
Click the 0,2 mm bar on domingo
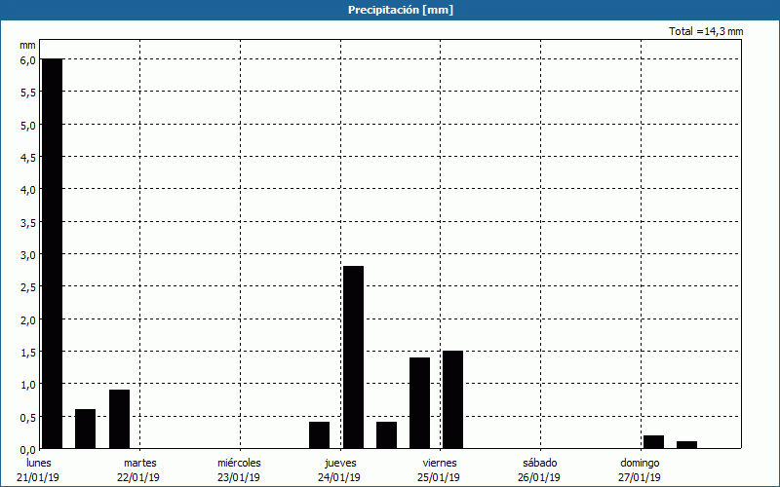click(653, 442)
